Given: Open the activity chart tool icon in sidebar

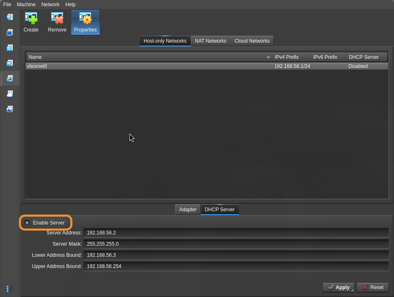Looking at the screenshot, I should pyautogui.click(x=10, y=109).
